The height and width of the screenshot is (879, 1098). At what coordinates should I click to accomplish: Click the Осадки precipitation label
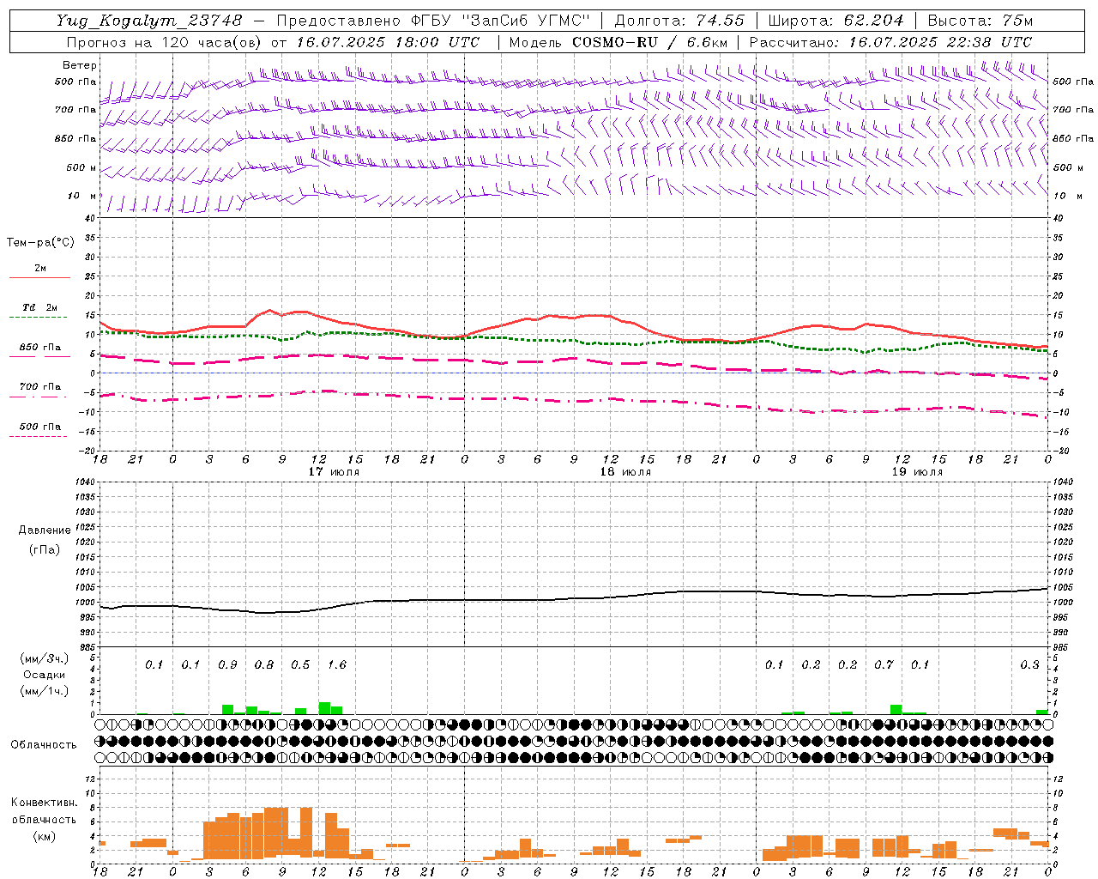(44, 675)
